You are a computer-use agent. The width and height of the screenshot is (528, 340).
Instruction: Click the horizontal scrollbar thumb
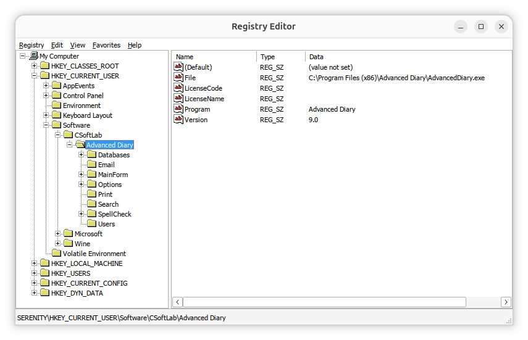pos(325,302)
